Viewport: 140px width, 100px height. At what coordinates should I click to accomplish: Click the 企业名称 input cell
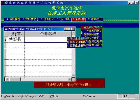coord(46,40)
